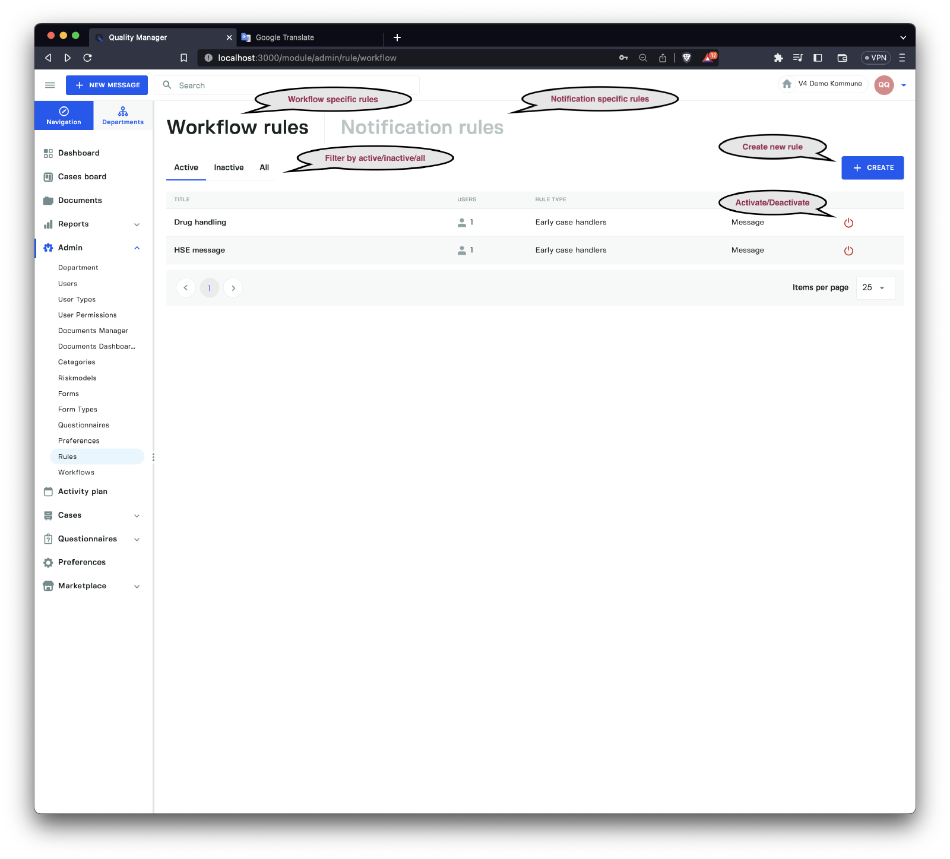Switch to Notification rules tab
Screen dimensions: 950x859
422,128
